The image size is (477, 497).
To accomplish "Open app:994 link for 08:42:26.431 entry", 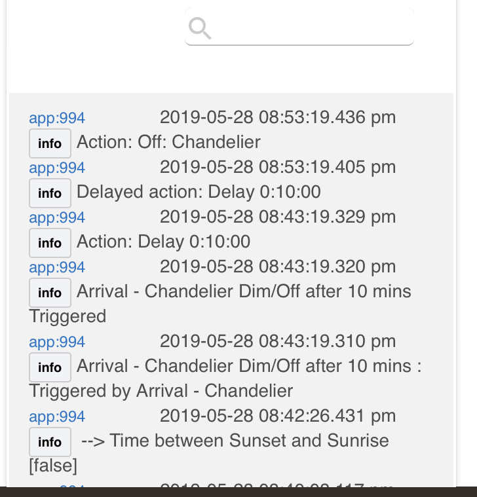I will [57, 416].
